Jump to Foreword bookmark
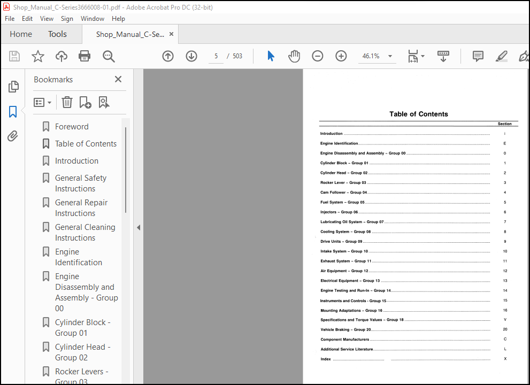 [x=72, y=127]
